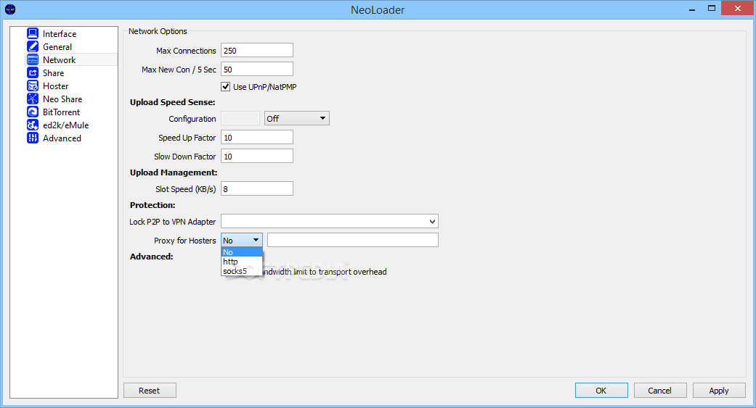This screenshot has width=756, height=408.
Task: Click the Max New Con / 5 Sec field
Action: click(257, 69)
